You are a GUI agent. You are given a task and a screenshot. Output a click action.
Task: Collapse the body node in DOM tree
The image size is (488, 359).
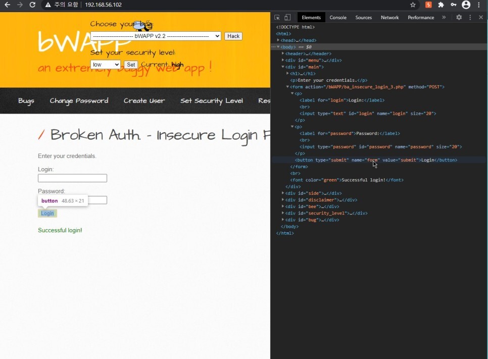point(278,46)
